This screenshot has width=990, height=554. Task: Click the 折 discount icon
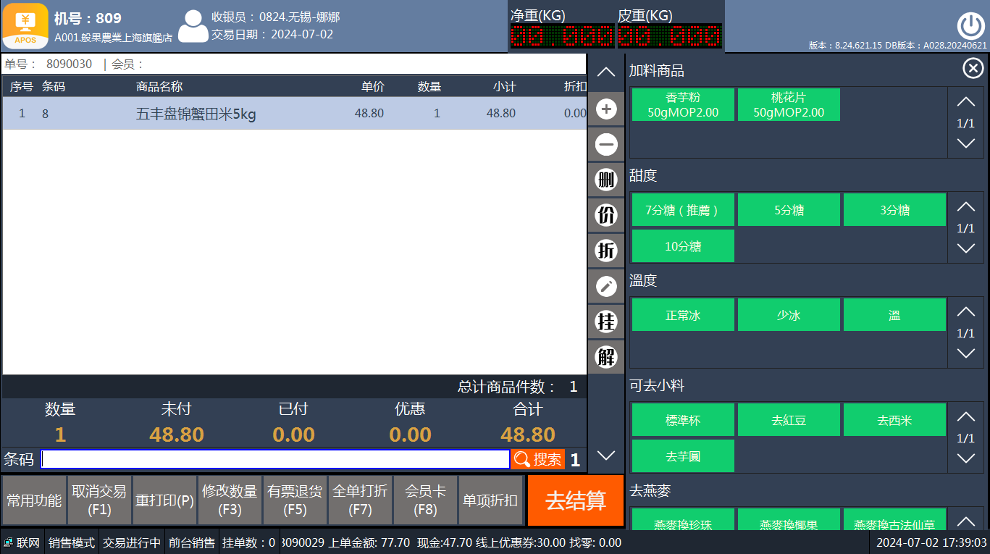point(606,251)
